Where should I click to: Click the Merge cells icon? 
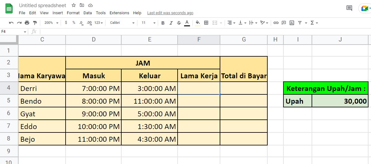(215, 23)
